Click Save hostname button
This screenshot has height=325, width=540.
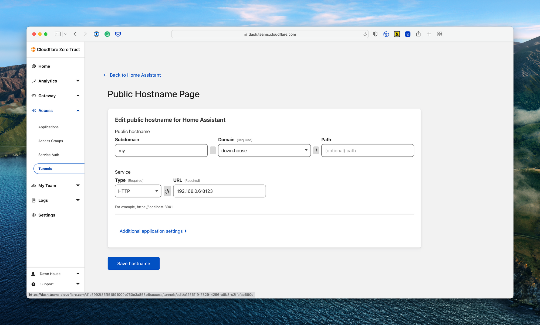click(x=133, y=264)
